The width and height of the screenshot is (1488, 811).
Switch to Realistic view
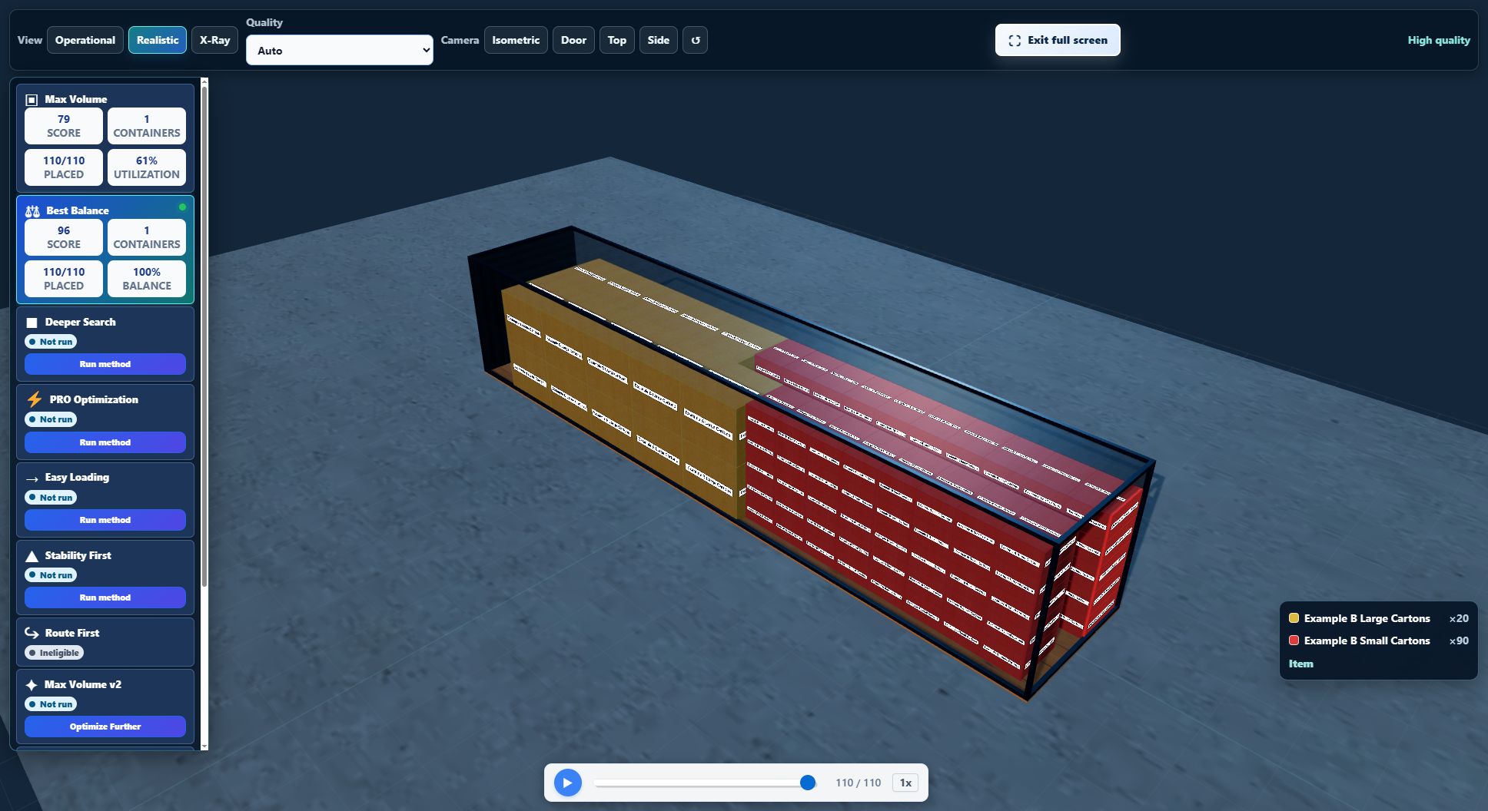tap(158, 40)
